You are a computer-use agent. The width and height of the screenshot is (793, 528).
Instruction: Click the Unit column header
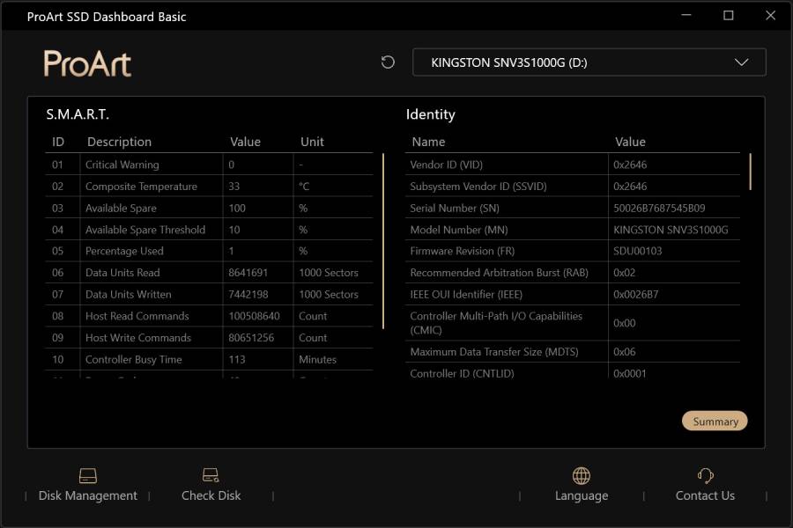click(x=312, y=142)
